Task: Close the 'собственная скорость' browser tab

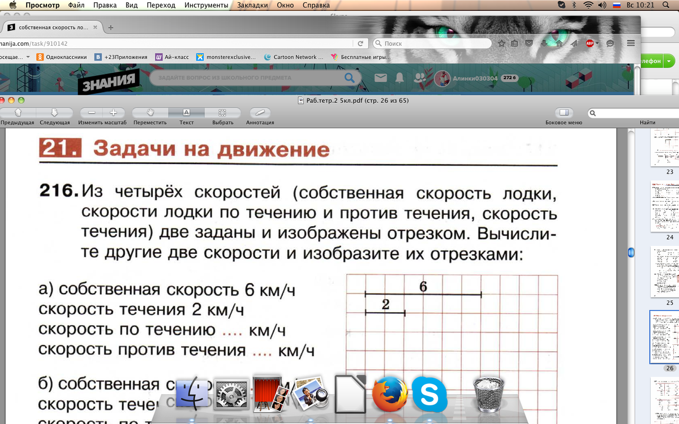Action: (x=95, y=27)
